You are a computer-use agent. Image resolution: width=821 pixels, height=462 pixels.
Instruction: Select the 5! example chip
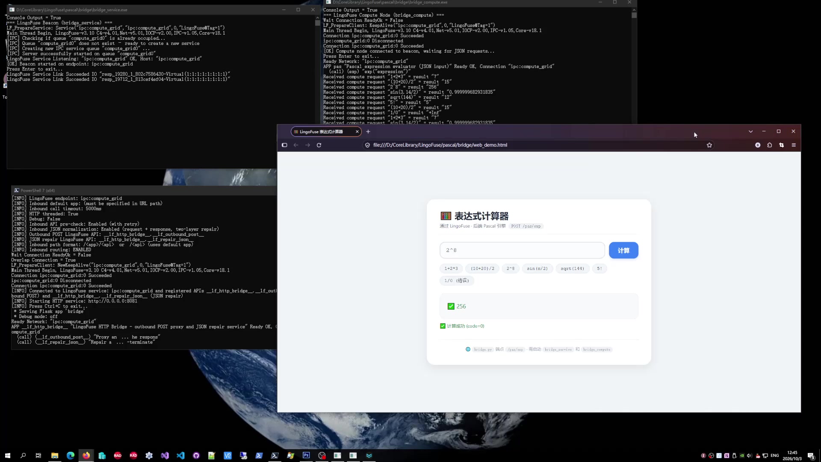click(x=599, y=269)
